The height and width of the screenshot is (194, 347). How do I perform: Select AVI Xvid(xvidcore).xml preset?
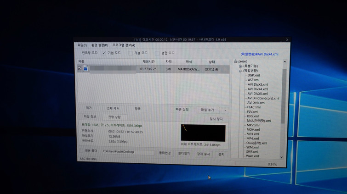(x=263, y=98)
